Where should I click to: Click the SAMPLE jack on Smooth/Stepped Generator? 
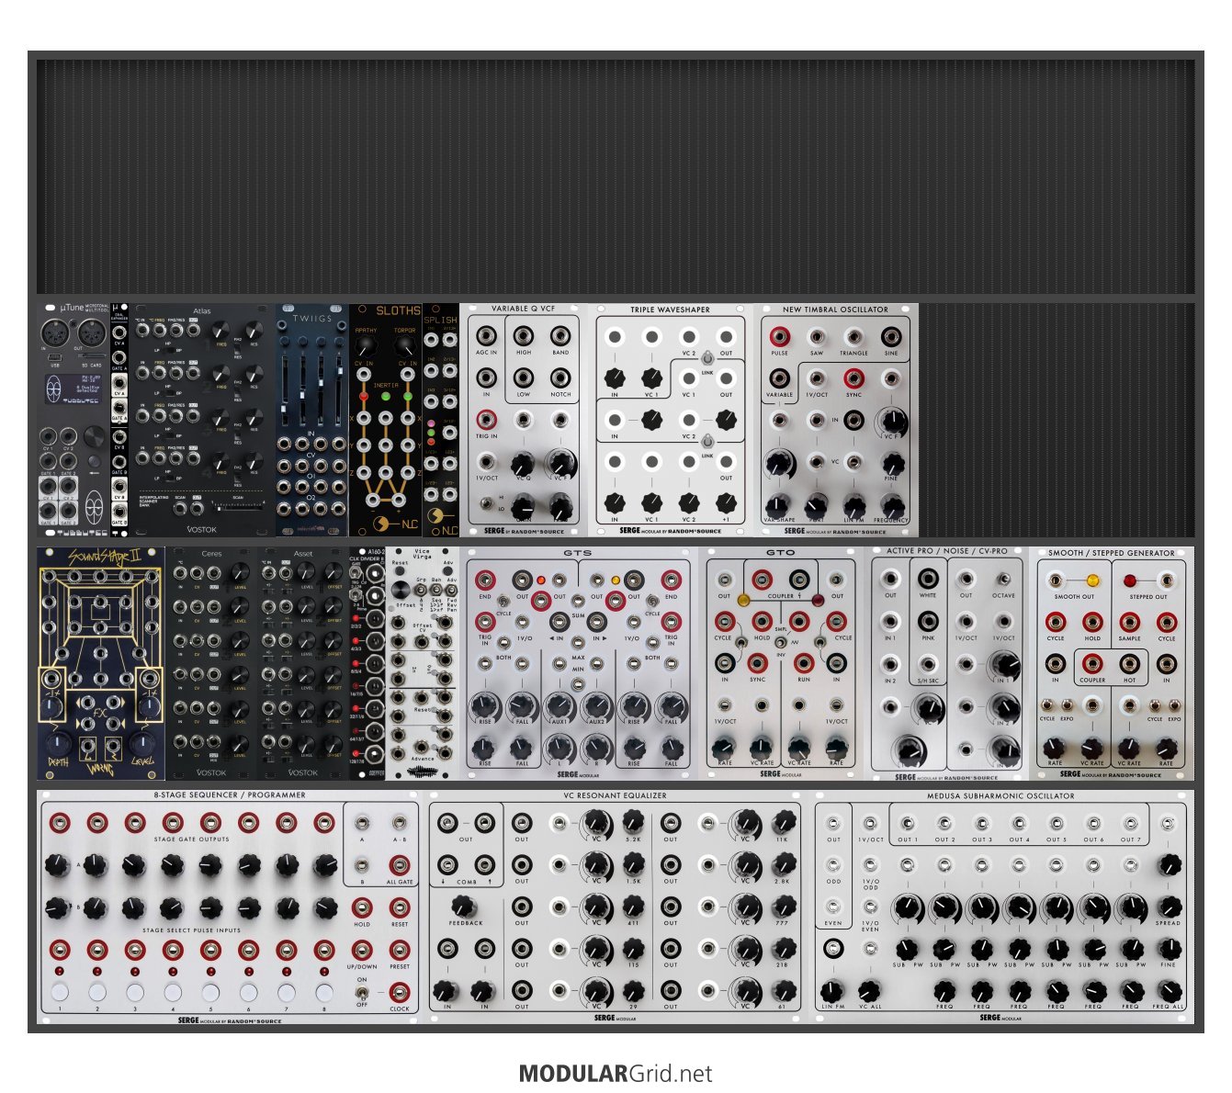(1129, 622)
